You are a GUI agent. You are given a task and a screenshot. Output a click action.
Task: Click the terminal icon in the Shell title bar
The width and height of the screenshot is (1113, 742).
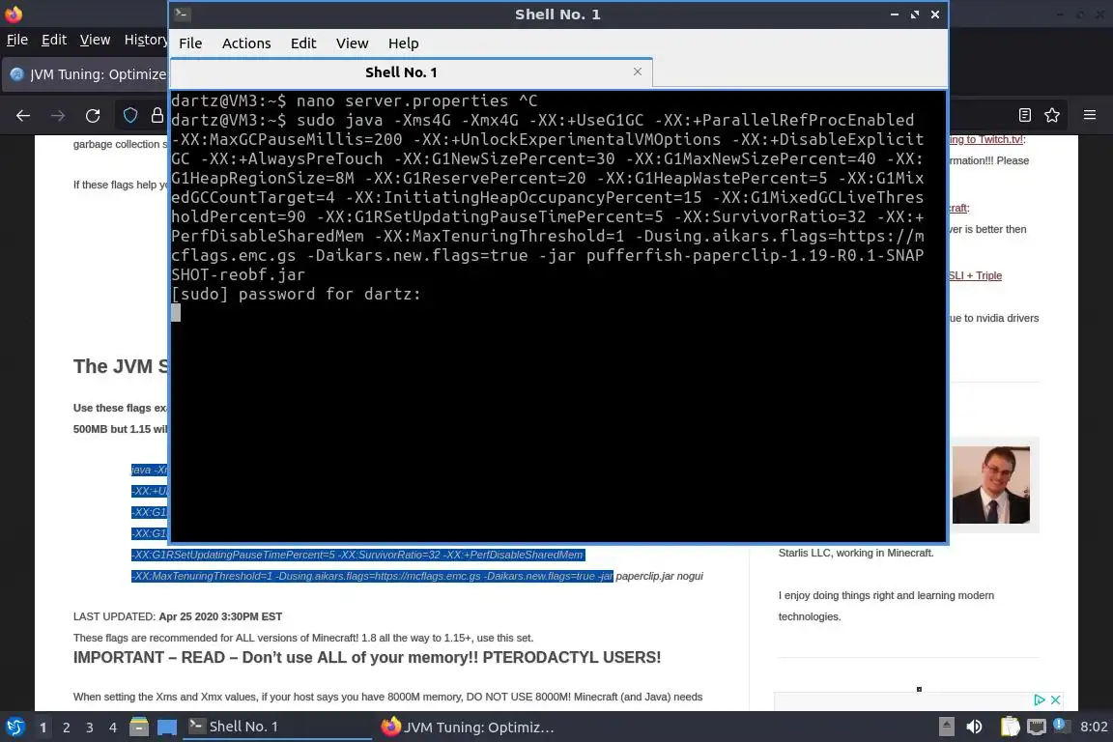click(182, 14)
